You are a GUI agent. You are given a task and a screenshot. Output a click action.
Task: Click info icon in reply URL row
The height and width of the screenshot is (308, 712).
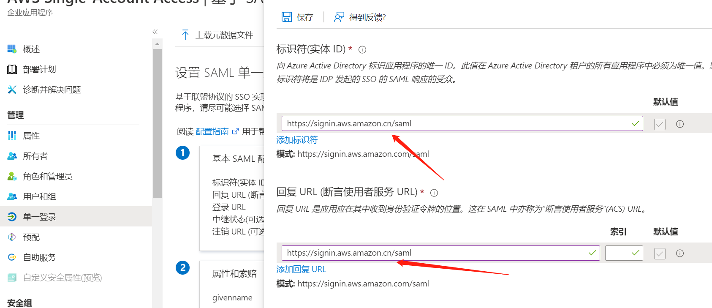680,253
